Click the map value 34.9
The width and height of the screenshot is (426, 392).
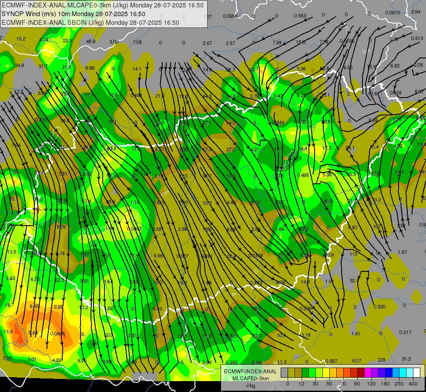click(20, 65)
